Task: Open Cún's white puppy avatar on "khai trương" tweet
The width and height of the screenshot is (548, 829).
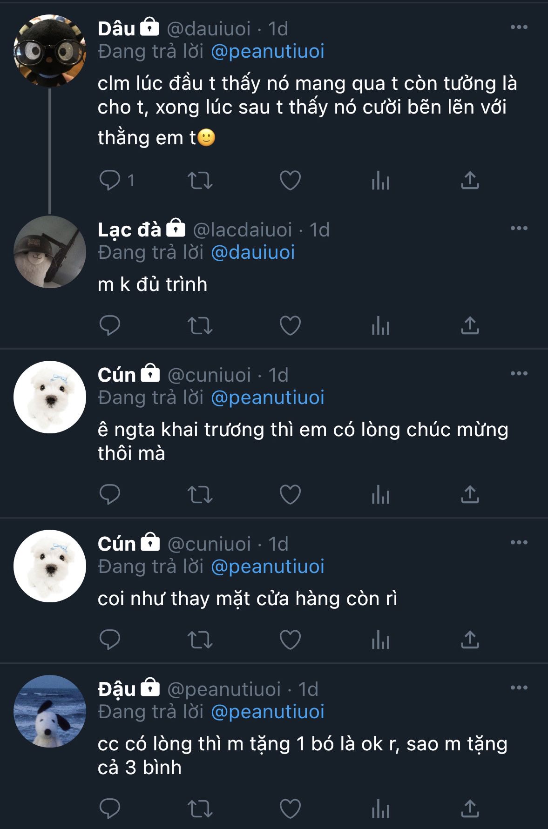Action: [x=50, y=397]
